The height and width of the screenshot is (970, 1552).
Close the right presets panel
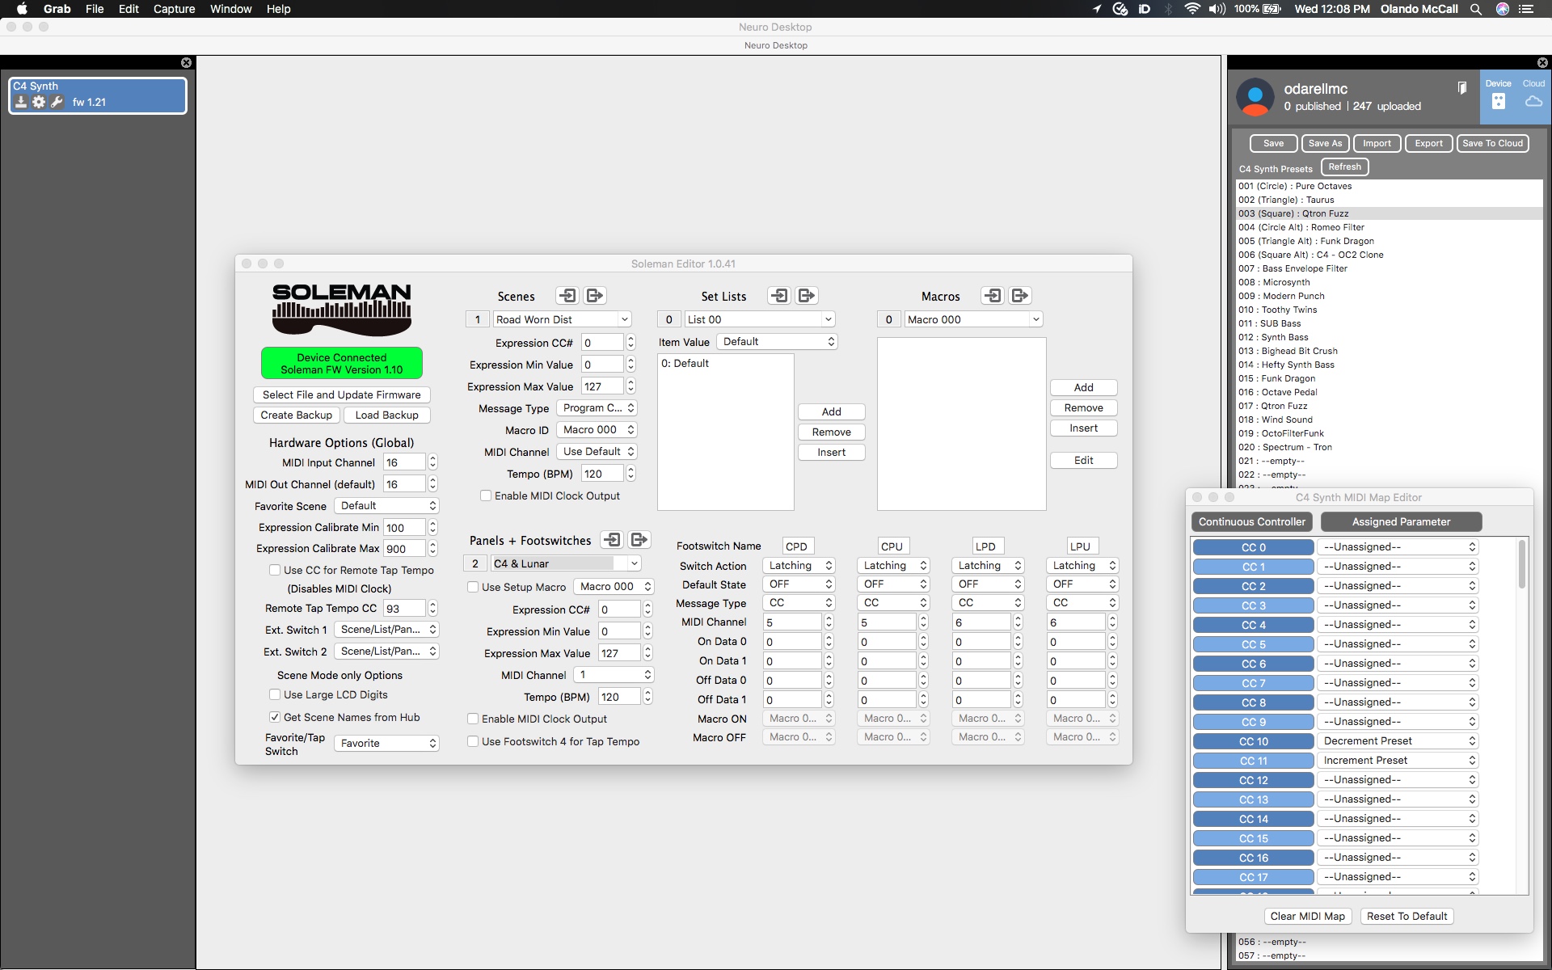pyautogui.click(x=1542, y=63)
